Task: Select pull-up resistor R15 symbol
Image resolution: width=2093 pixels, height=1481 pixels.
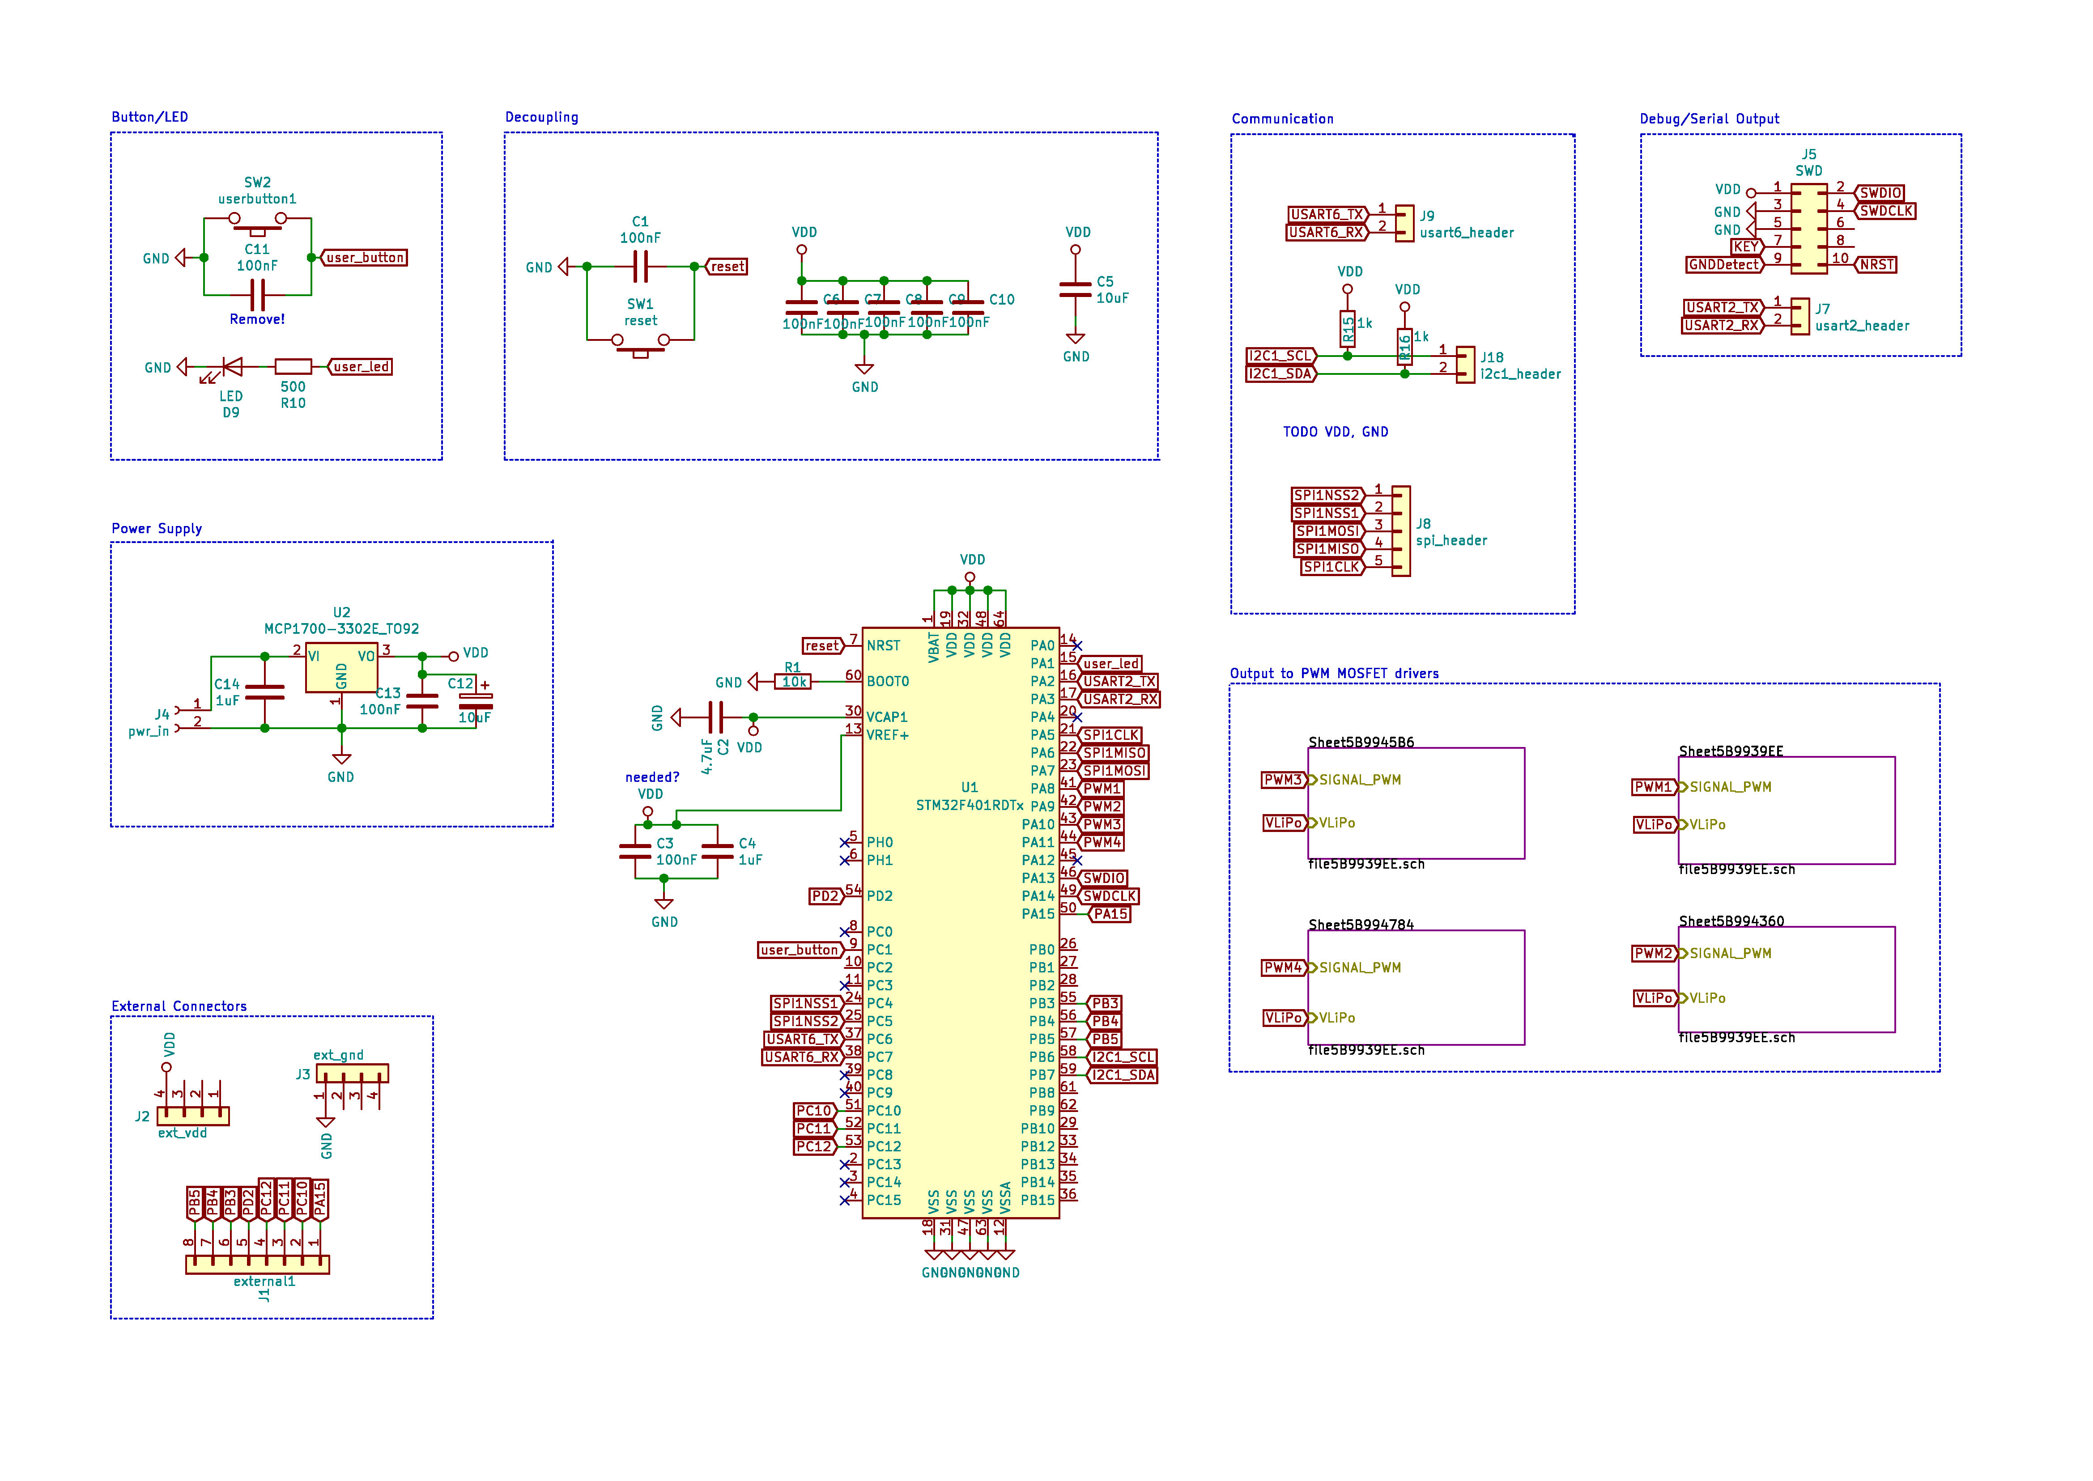Action: pyautogui.click(x=1347, y=329)
